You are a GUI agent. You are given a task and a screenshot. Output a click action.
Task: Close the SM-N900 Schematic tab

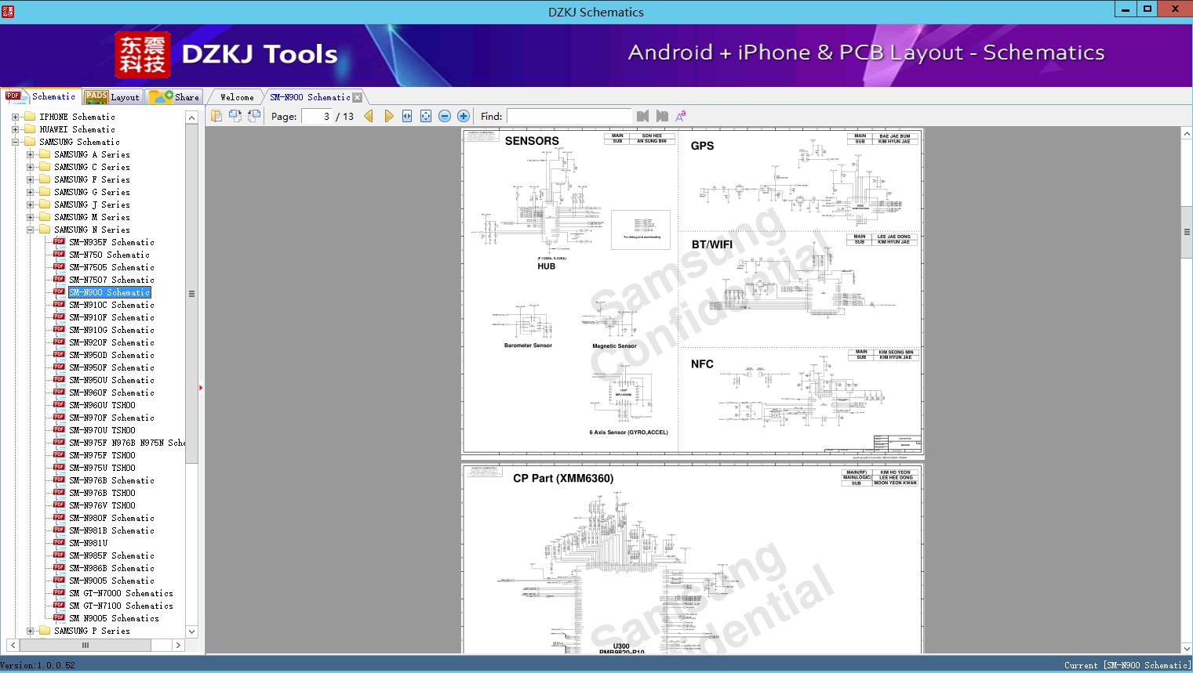(358, 97)
